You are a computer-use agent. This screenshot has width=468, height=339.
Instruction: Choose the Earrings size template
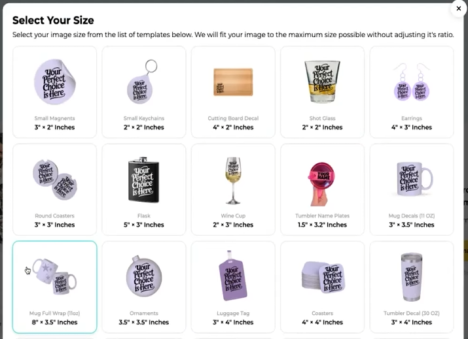tap(412, 92)
